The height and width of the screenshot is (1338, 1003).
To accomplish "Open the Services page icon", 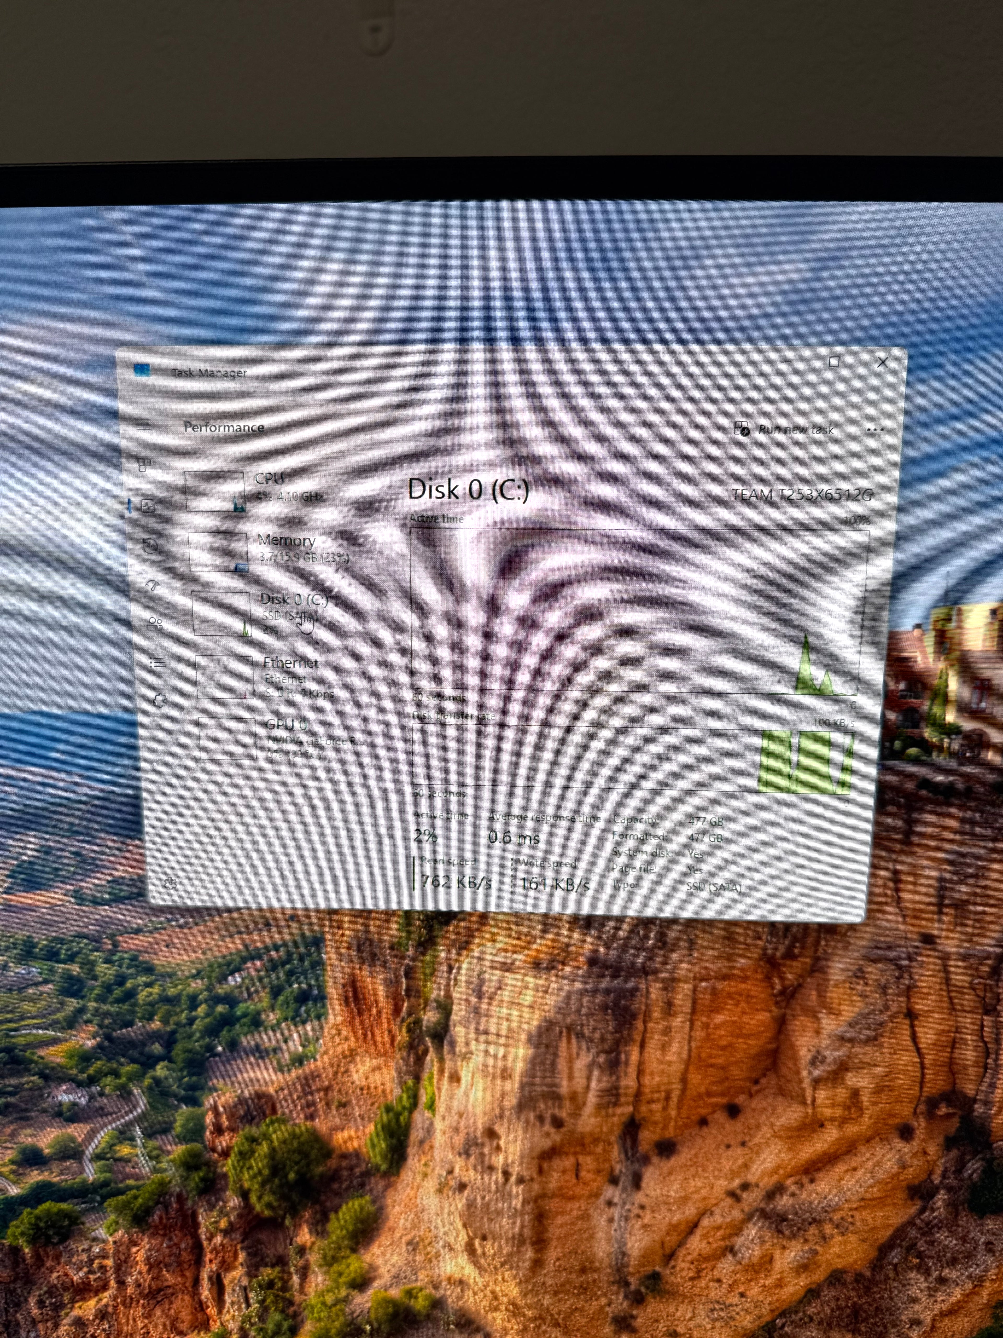I will (x=160, y=701).
